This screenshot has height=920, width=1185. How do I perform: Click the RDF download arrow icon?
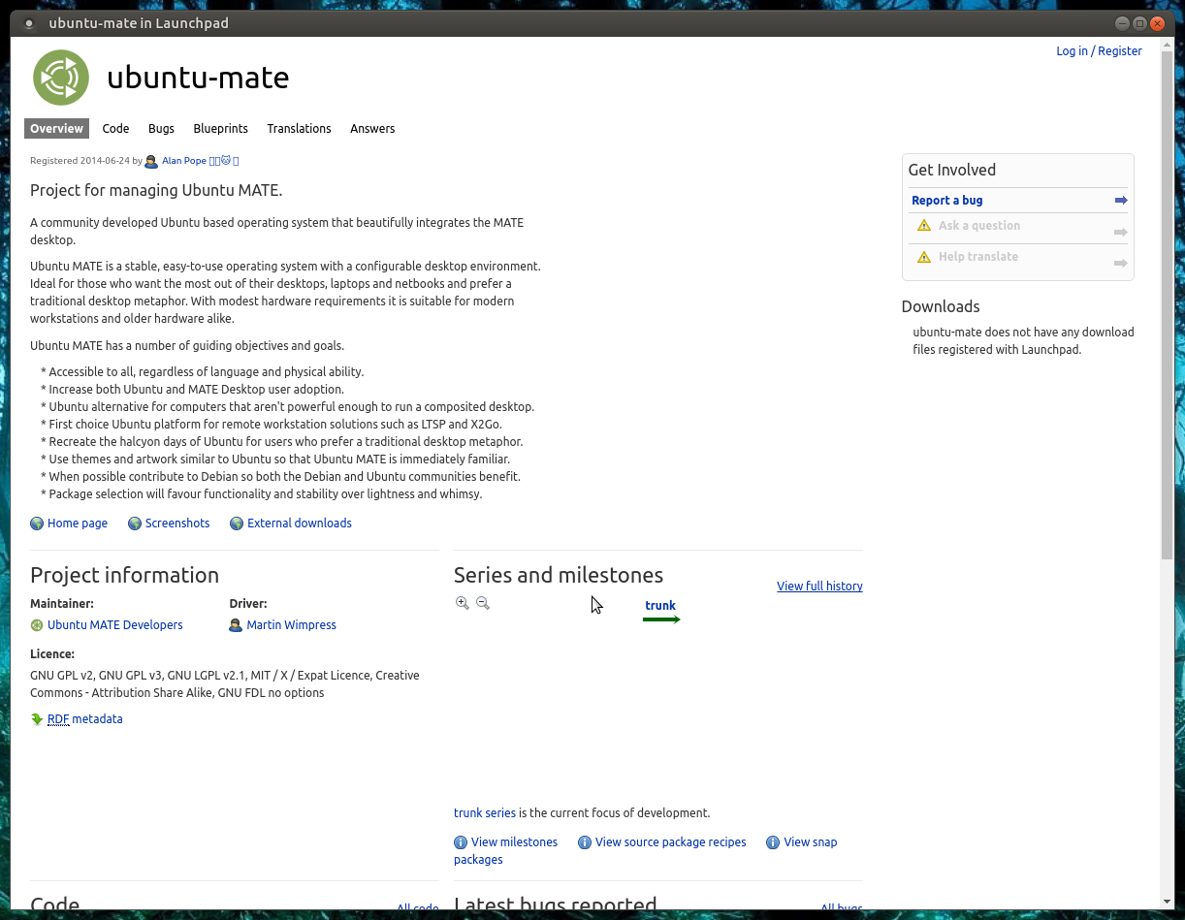[x=37, y=719]
